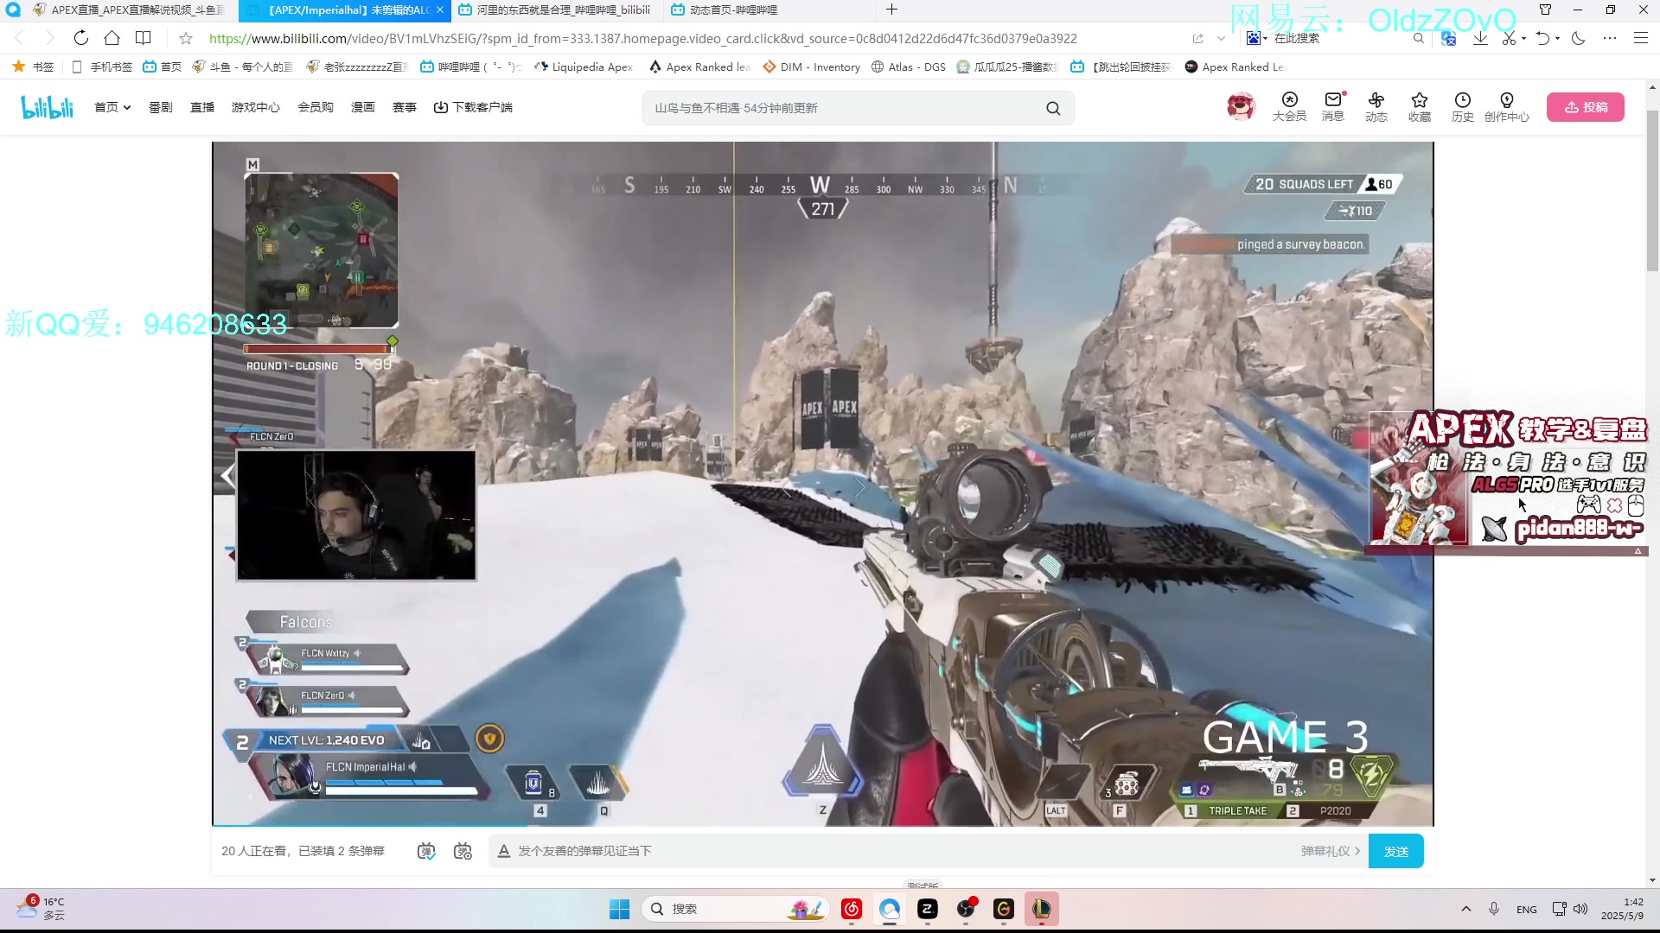Open 历史 watch history
Screen dimensions: 1660x933
pos(1462,107)
